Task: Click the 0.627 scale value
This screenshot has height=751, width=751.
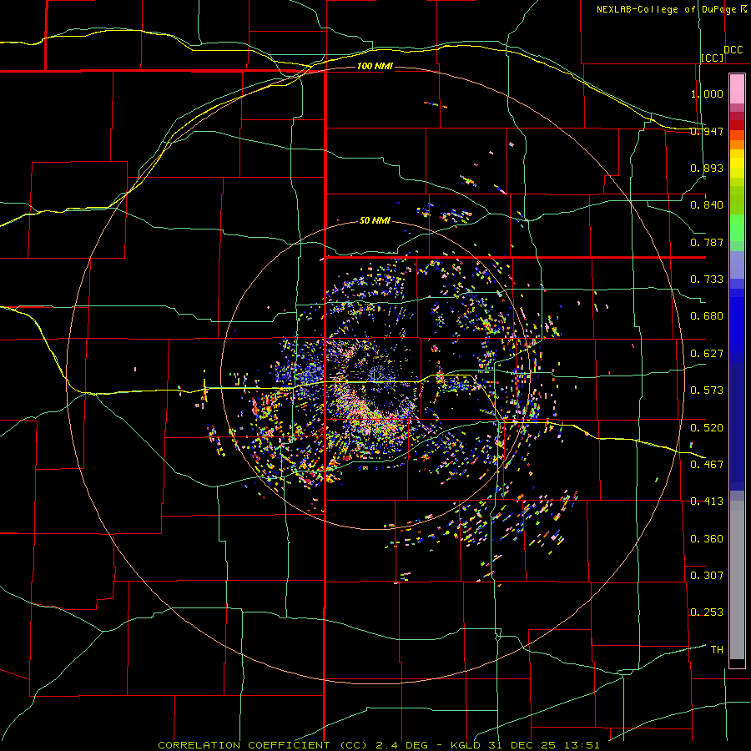Action: click(x=707, y=354)
